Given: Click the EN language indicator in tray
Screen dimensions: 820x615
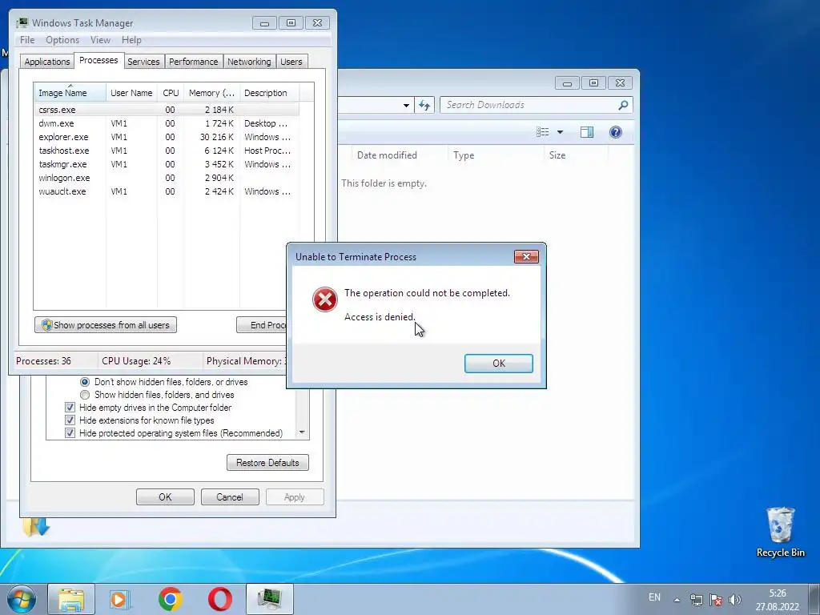Looking at the screenshot, I should click(x=654, y=597).
